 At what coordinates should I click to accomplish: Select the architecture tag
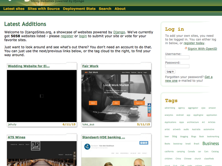point(193,122)
